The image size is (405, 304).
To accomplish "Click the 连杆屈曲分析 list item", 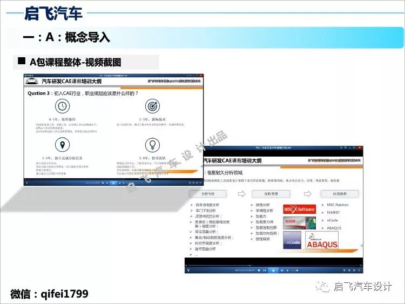I will coord(205,249).
